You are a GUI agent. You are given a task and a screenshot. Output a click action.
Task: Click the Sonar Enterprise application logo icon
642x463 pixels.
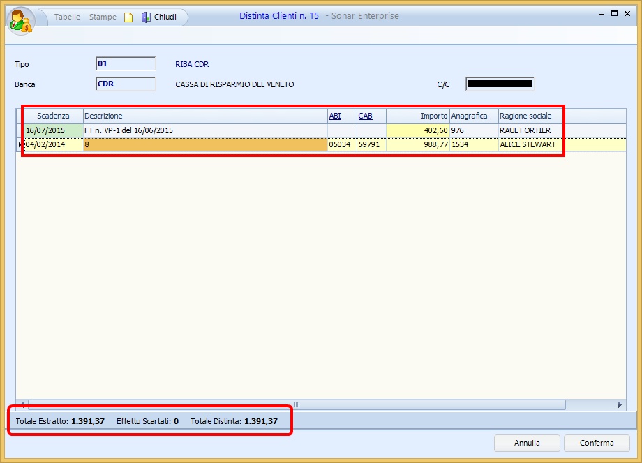coord(20,20)
